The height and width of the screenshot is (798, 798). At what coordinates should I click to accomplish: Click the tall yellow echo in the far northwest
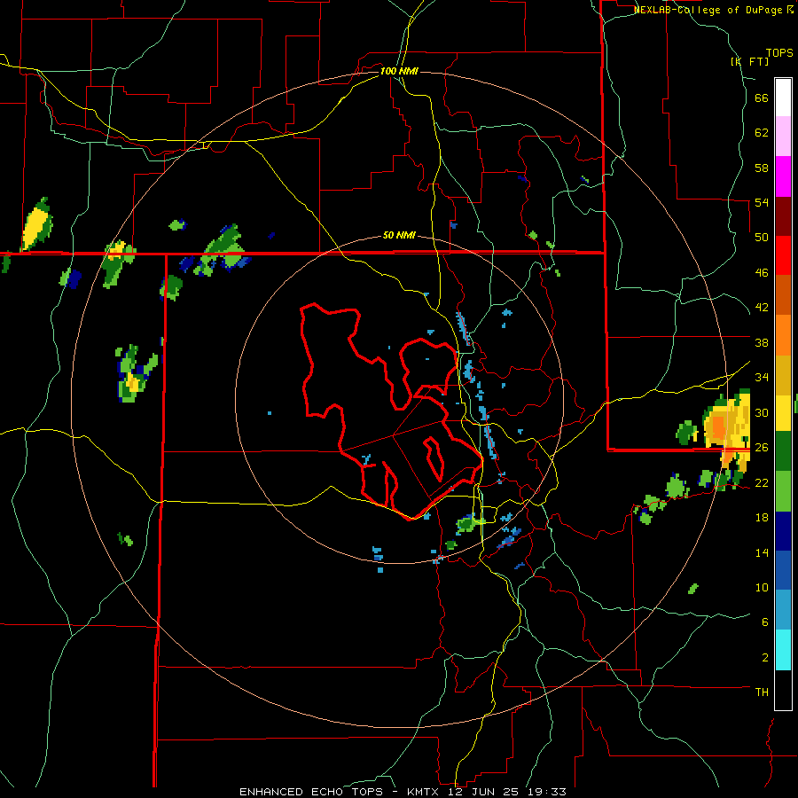pos(37,224)
